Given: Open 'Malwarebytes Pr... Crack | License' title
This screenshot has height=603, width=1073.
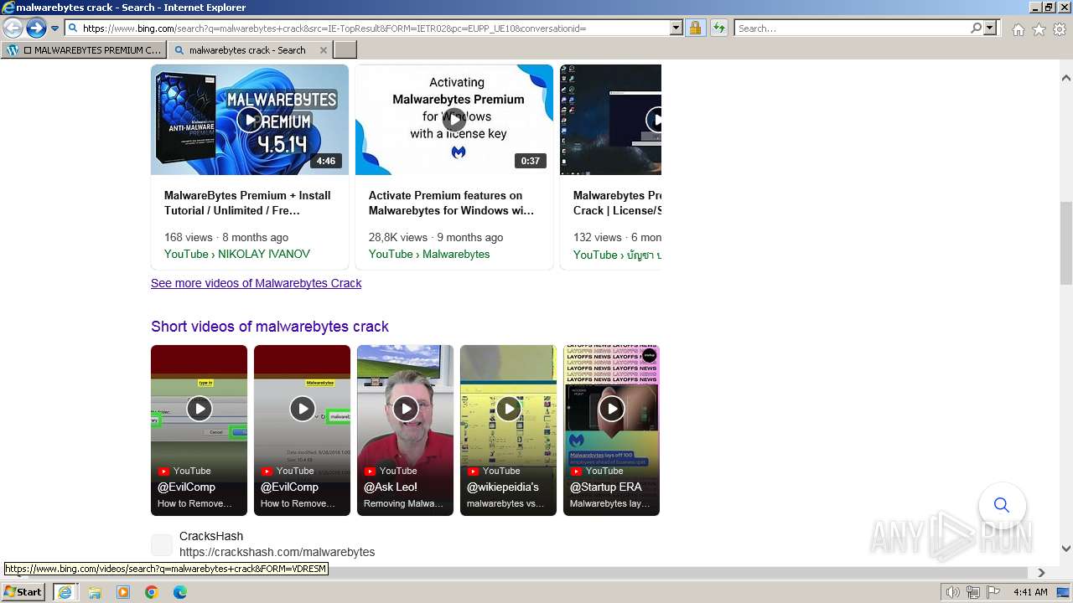Looking at the screenshot, I should pos(617,203).
